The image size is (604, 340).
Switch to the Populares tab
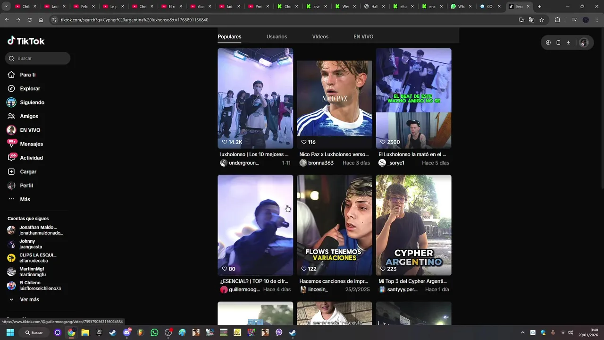[229, 36]
